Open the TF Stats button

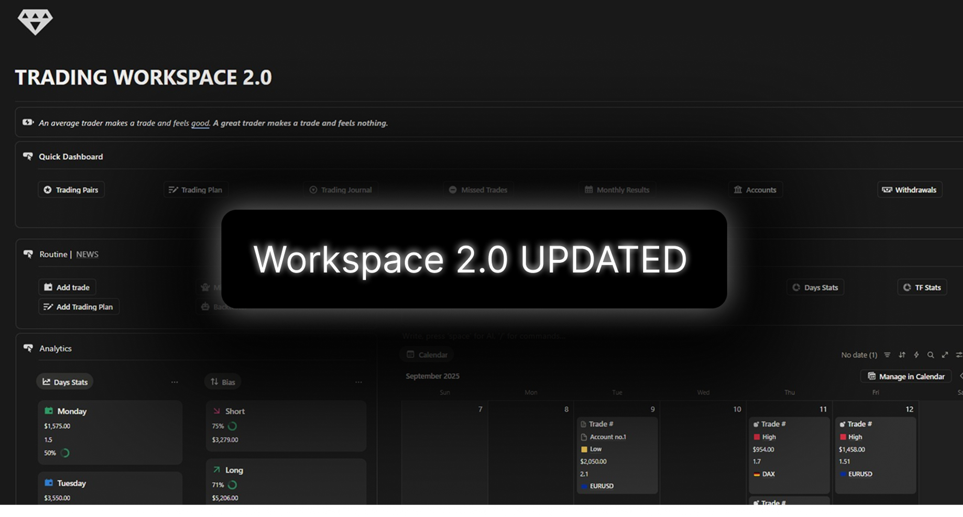coord(922,287)
